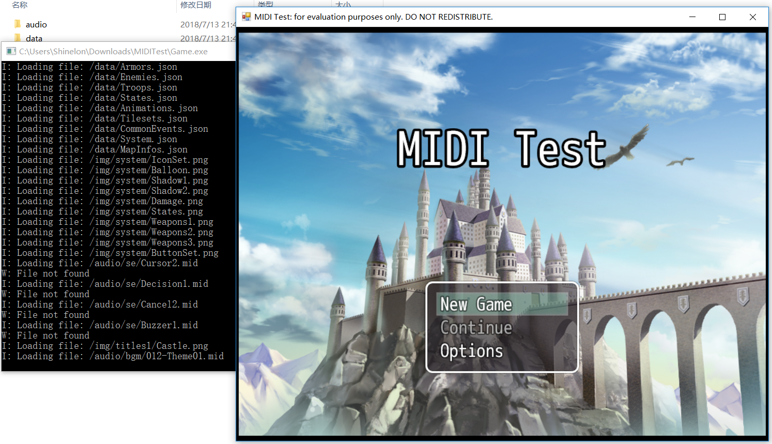Viewport: 772px width, 444px height.
Task: Click the log line for Buzzer1.mid
Action: pos(100,325)
